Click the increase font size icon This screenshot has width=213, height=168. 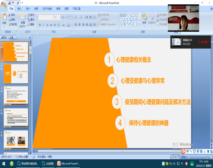pos(63,17)
